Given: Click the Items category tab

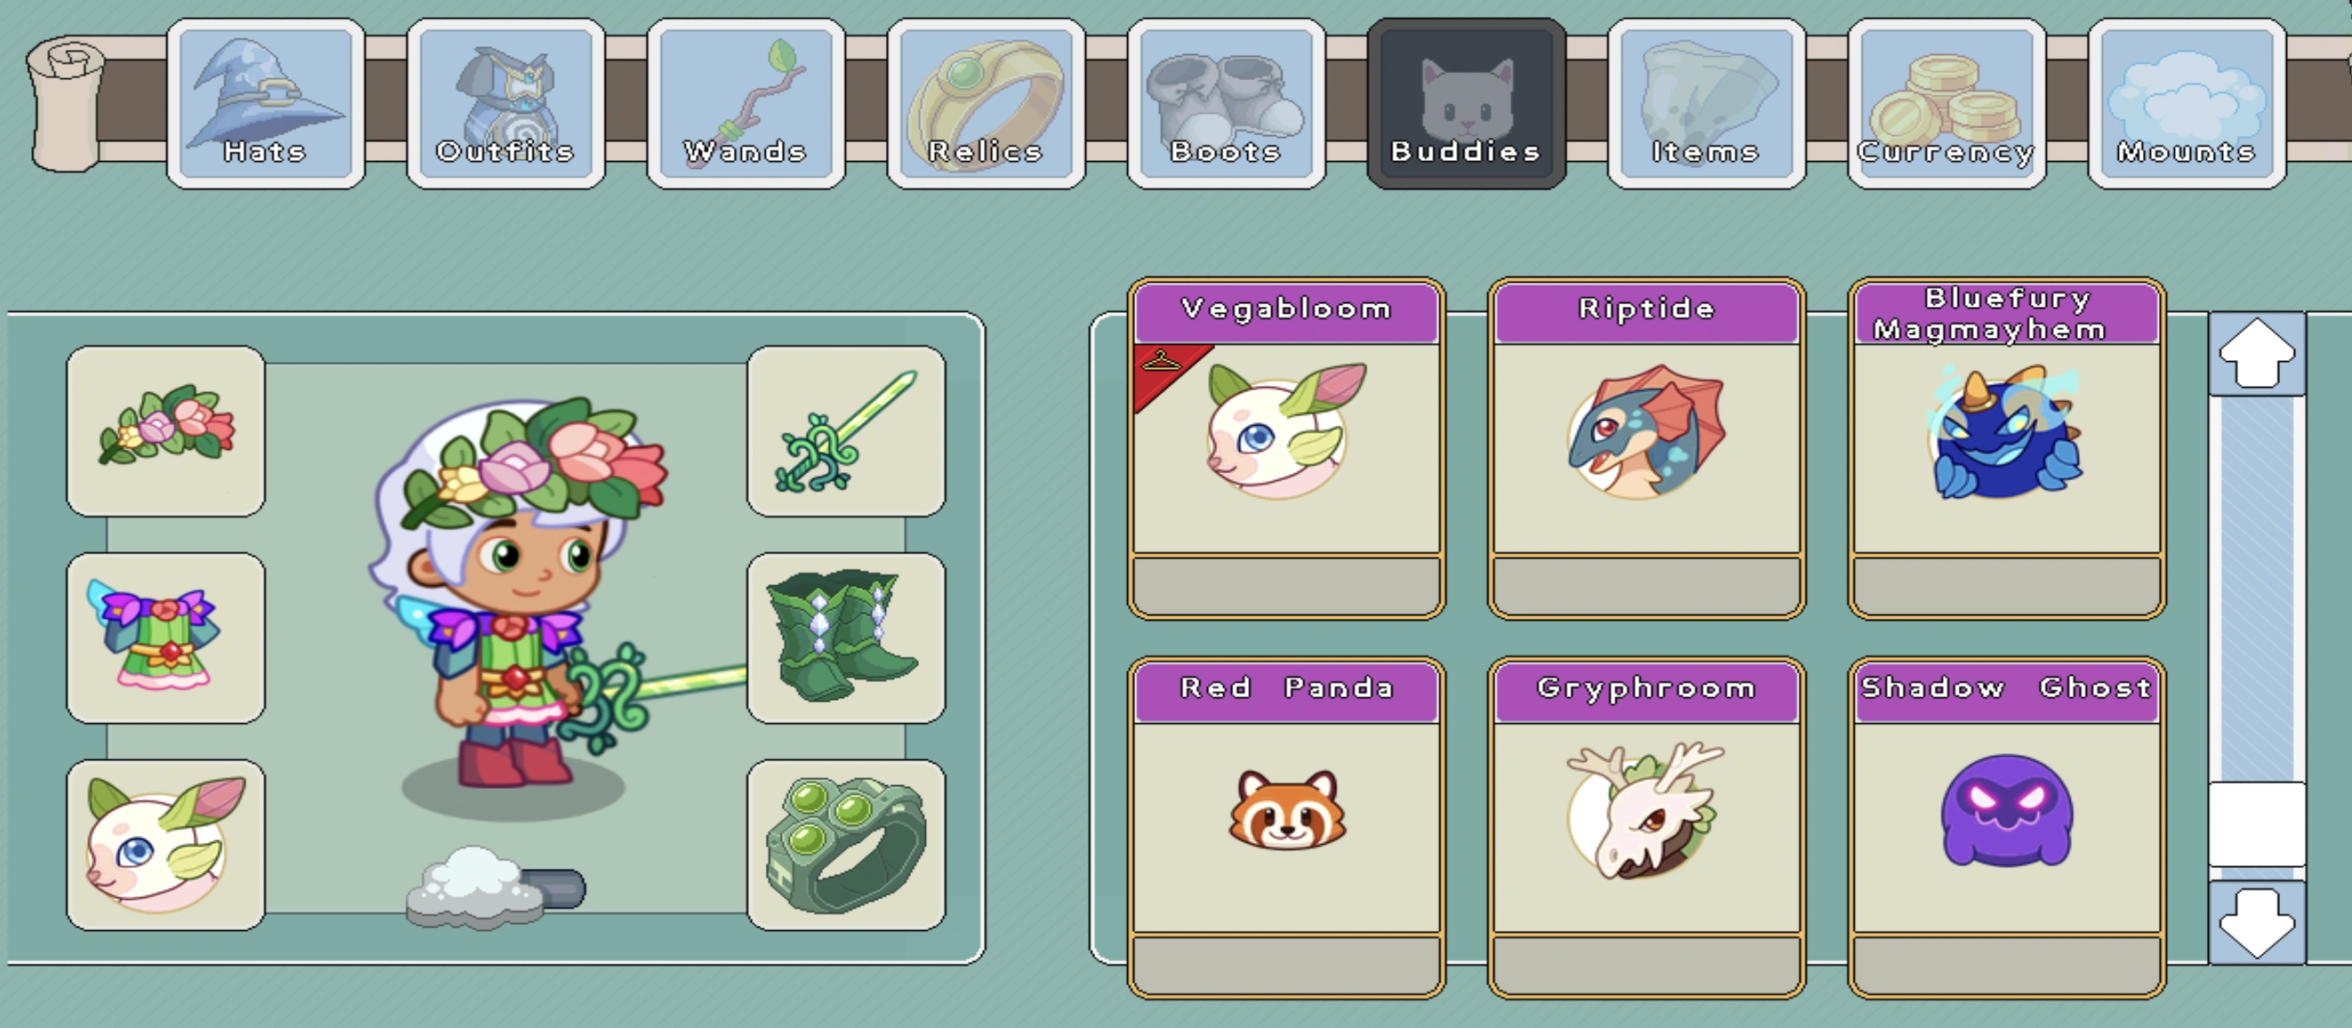Looking at the screenshot, I should click(1706, 103).
